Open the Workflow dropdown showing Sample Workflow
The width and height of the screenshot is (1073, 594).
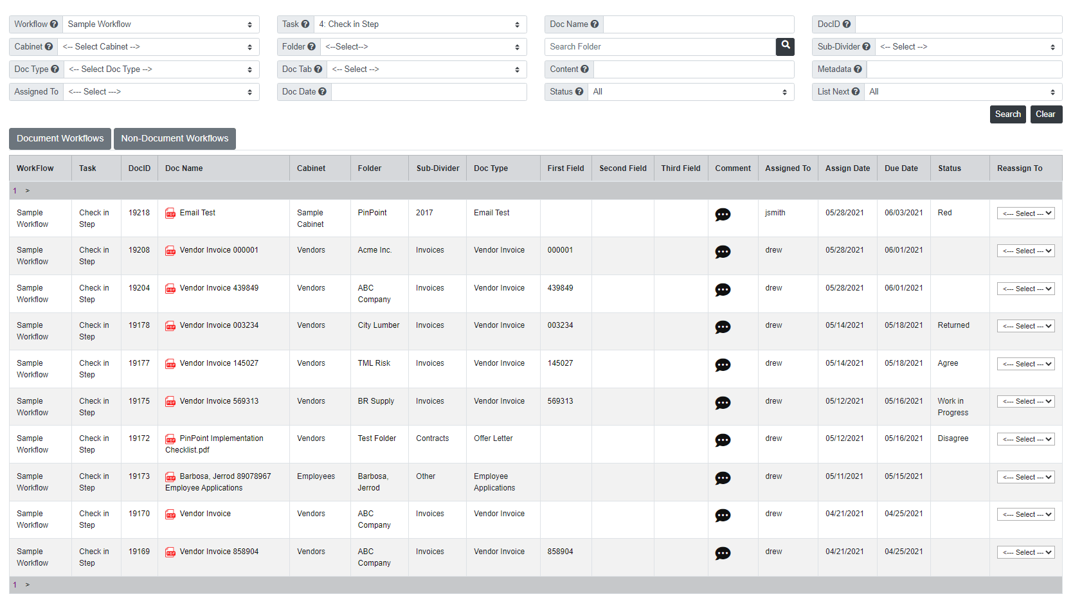tap(161, 24)
